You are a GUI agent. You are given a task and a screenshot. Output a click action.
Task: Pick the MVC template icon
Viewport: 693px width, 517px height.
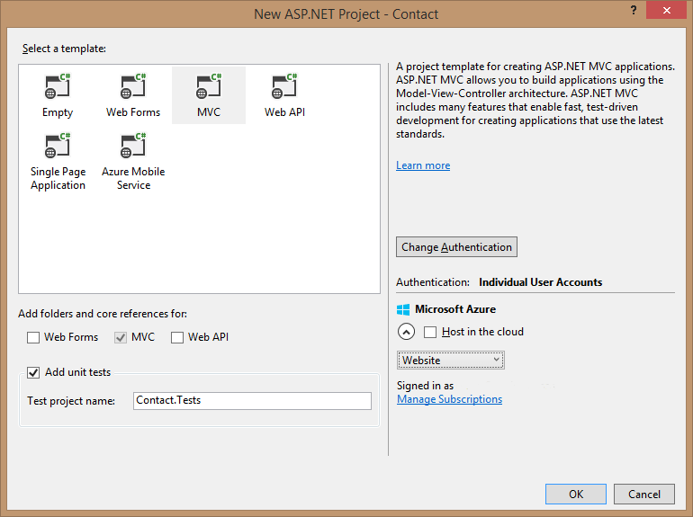(x=209, y=86)
